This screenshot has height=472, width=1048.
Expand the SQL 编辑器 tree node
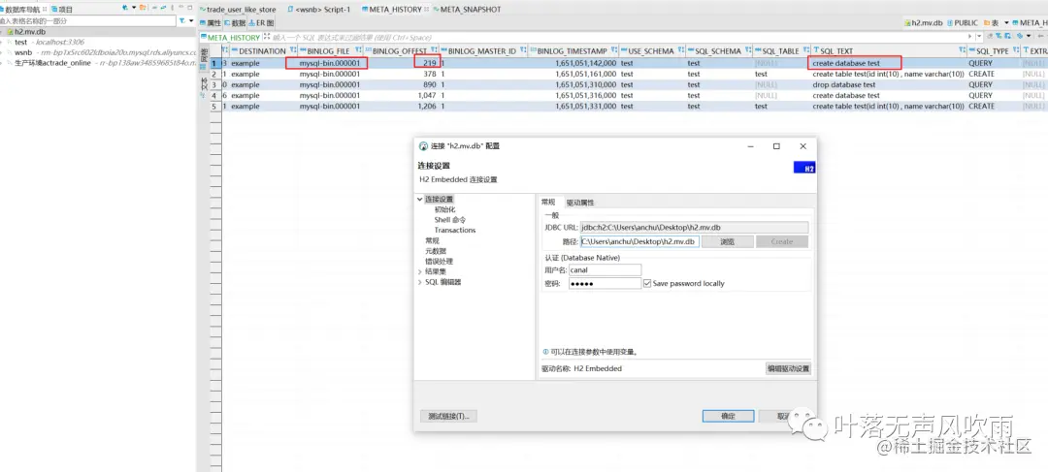pyautogui.click(x=420, y=282)
